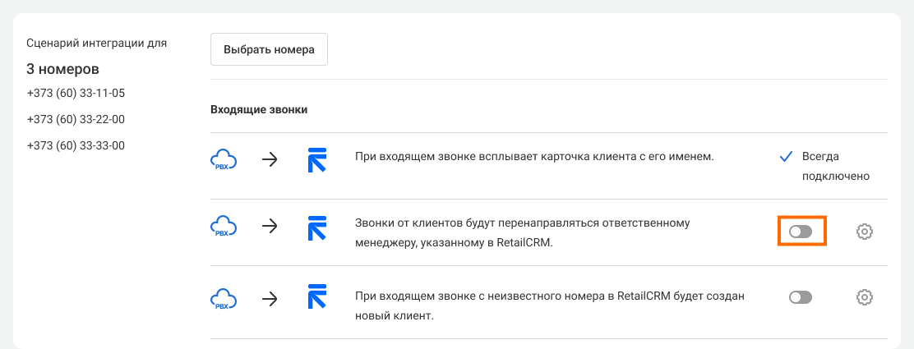This screenshot has width=914, height=349.
Task: Select phone number +373 (60) 33-33-00
Action: click(76, 145)
